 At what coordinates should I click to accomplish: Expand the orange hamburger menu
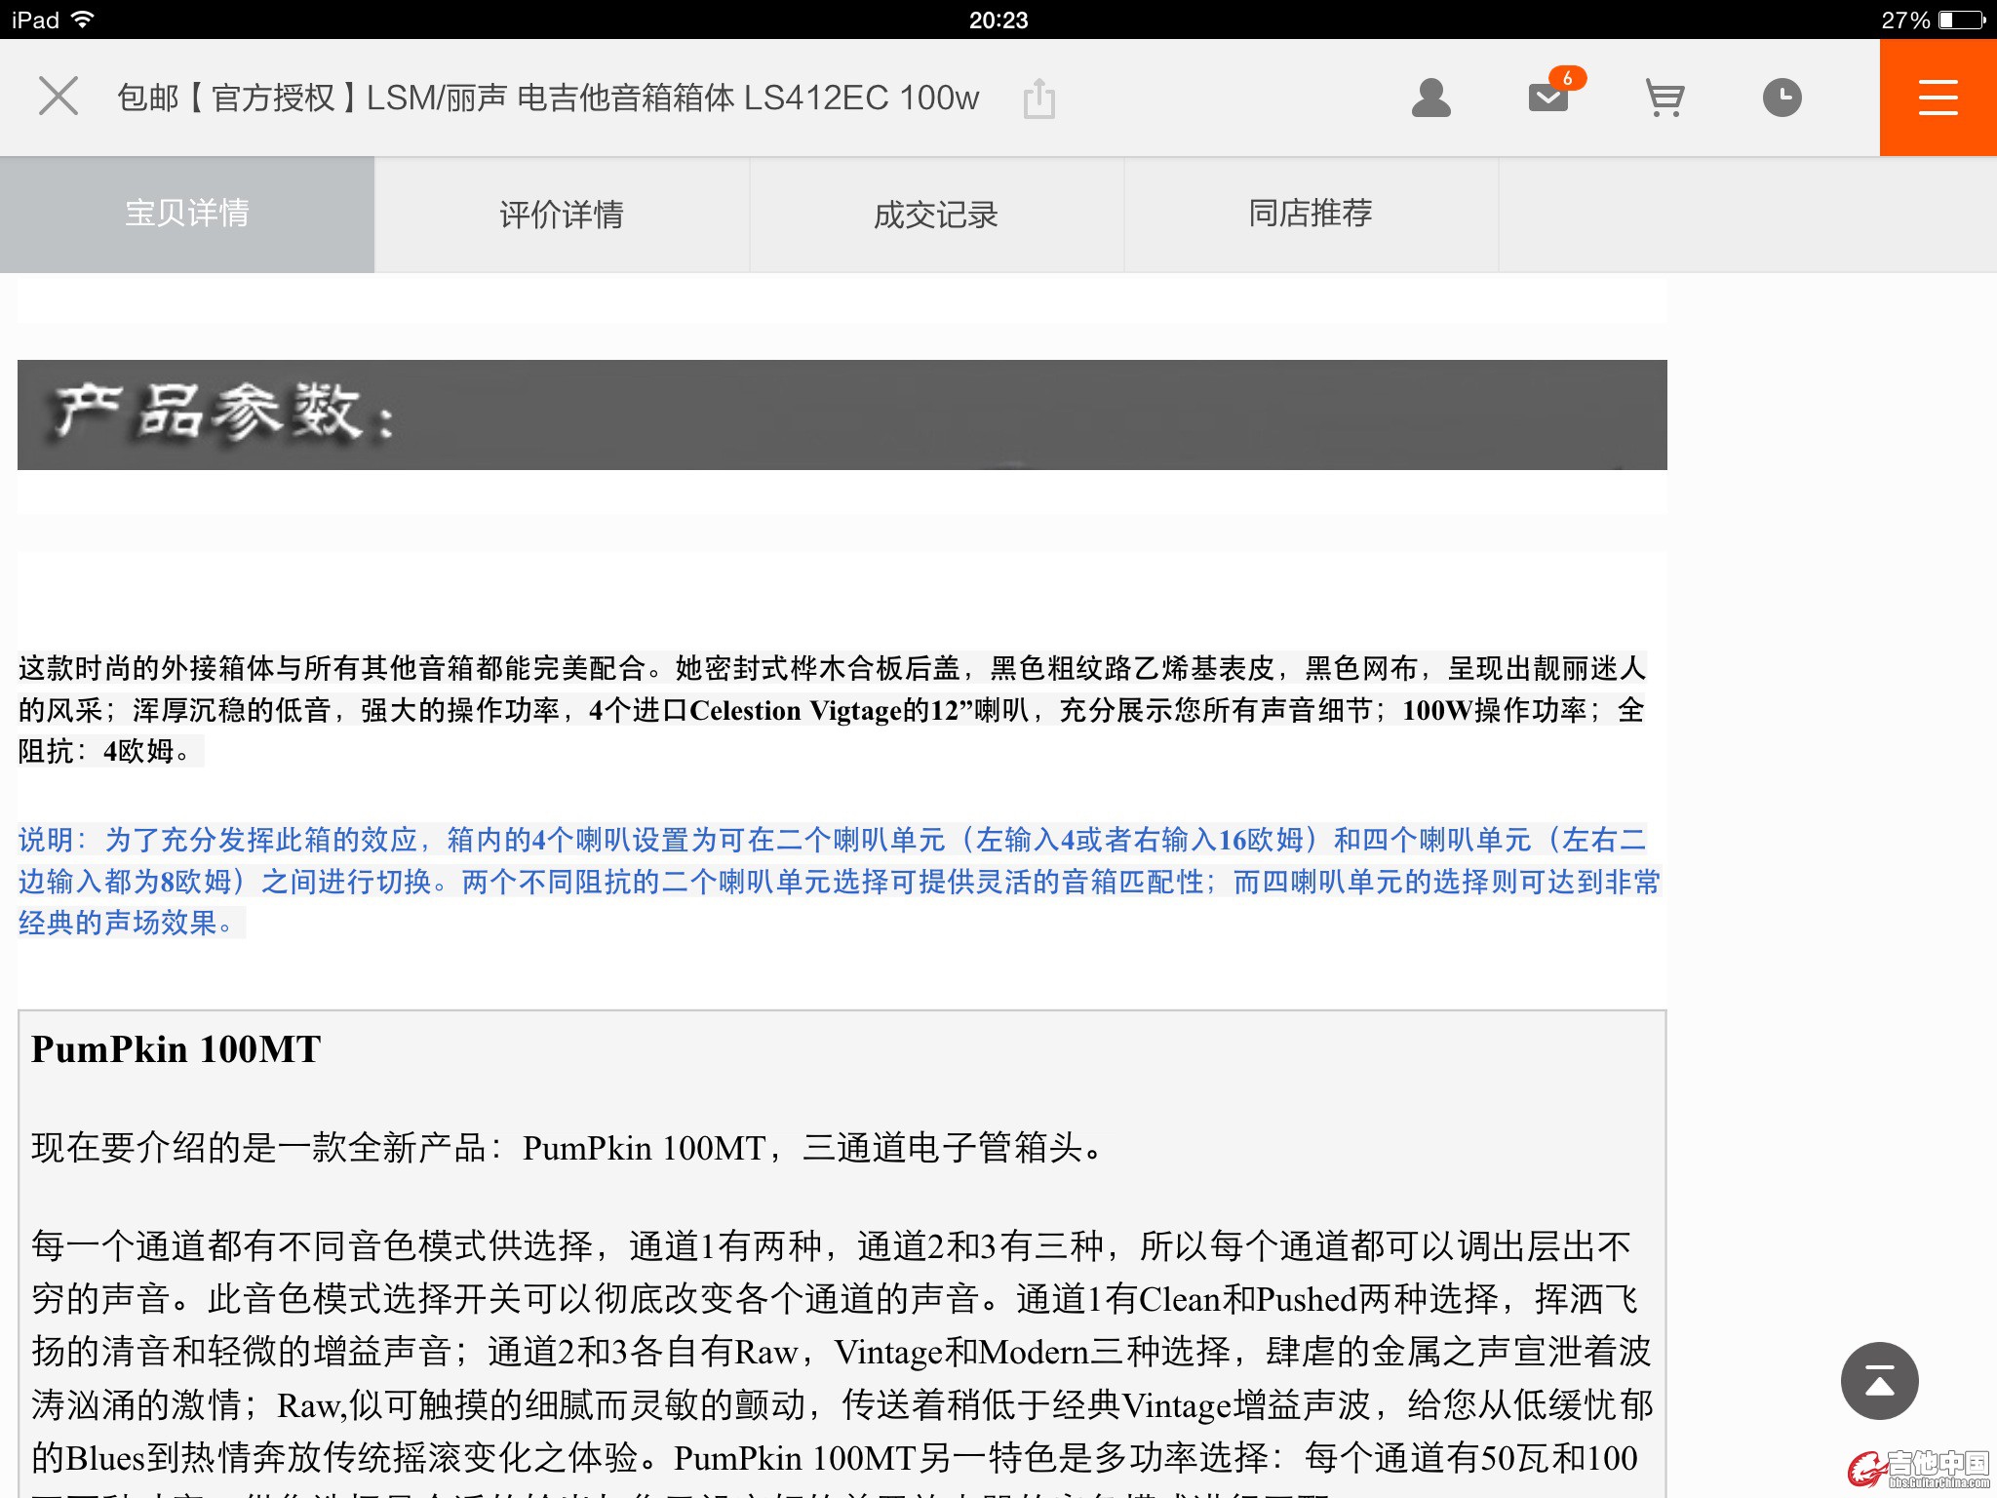point(1938,98)
